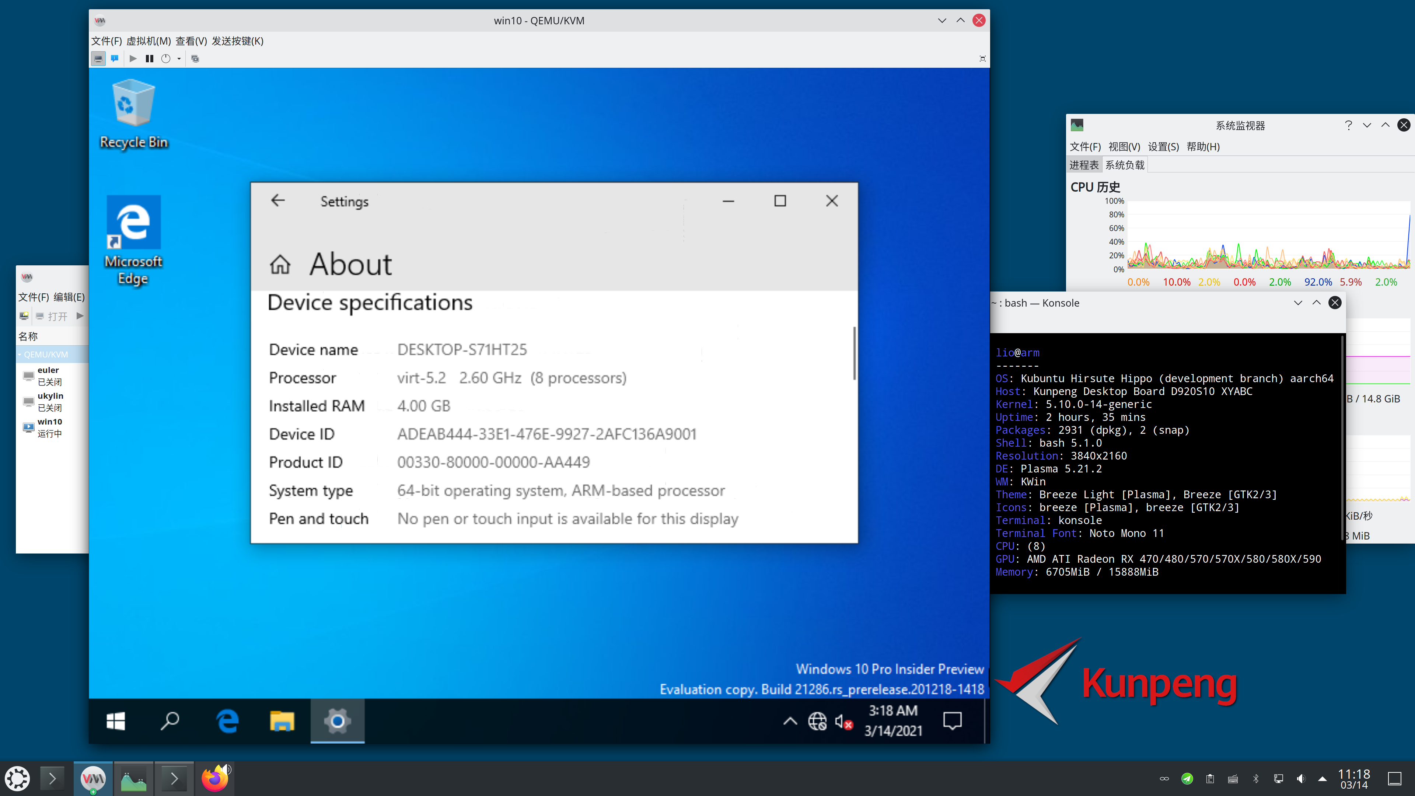Open the 发送按键(K) menu
The height and width of the screenshot is (796, 1415).
click(238, 41)
